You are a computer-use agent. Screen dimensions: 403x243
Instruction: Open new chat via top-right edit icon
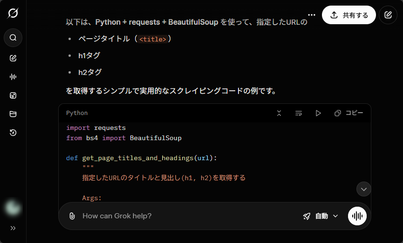pos(388,15)
